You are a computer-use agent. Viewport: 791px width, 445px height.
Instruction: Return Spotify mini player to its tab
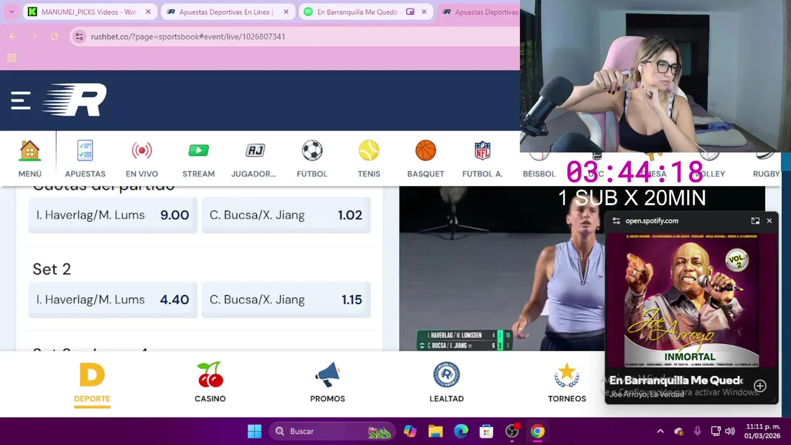pos(755,221)
